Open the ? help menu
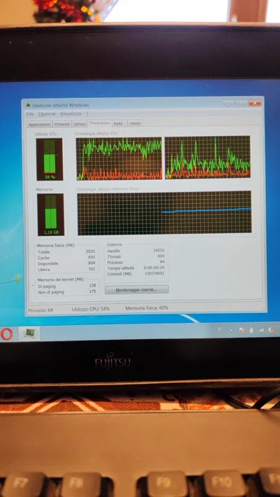This screenshot has width=280, height=497. pyautogui.click(x=86, y=113)
